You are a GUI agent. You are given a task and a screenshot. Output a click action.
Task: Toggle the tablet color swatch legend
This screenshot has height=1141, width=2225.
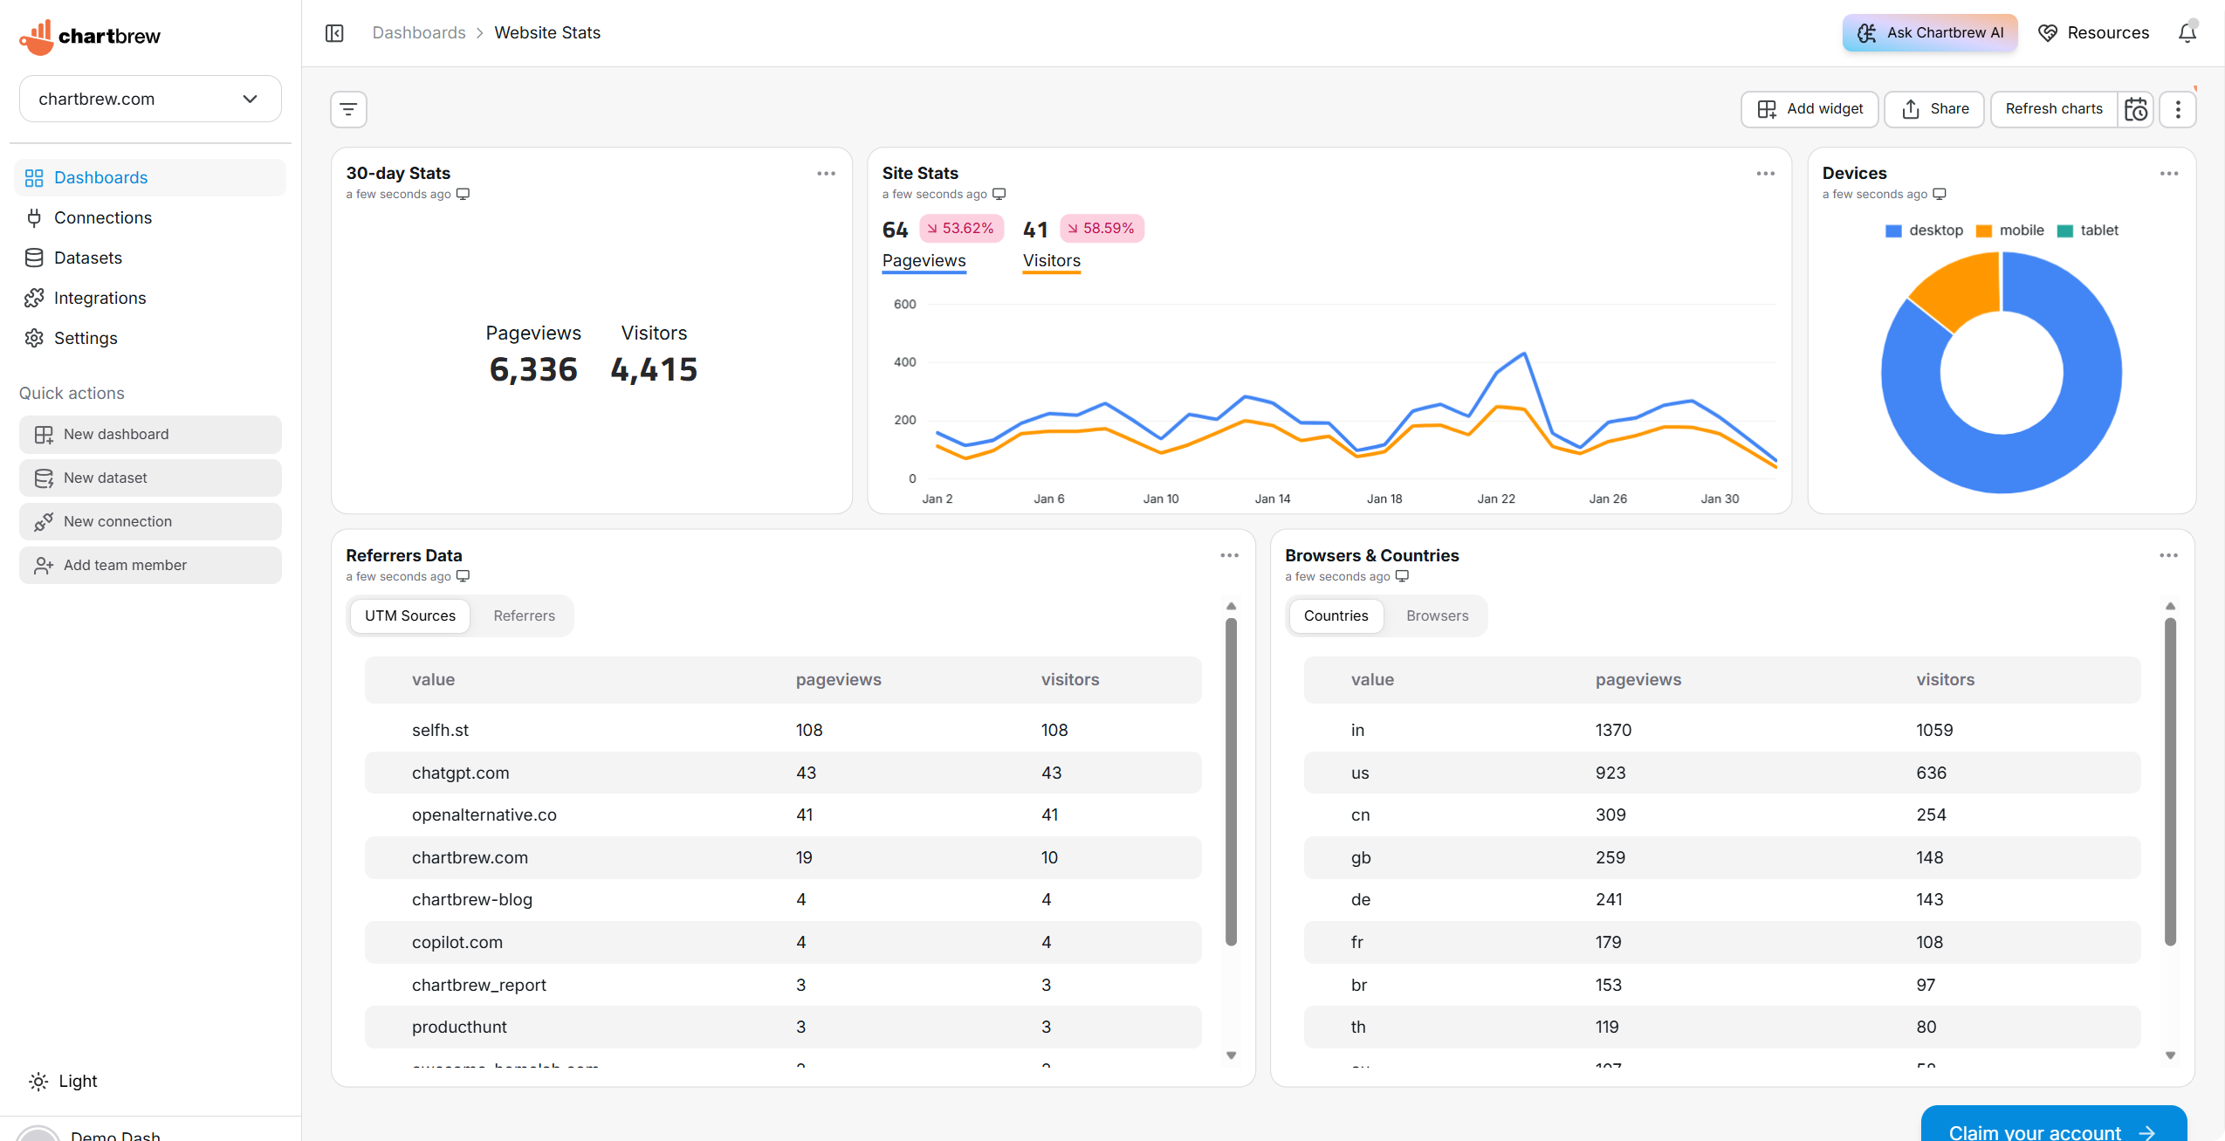(2065, 230)
